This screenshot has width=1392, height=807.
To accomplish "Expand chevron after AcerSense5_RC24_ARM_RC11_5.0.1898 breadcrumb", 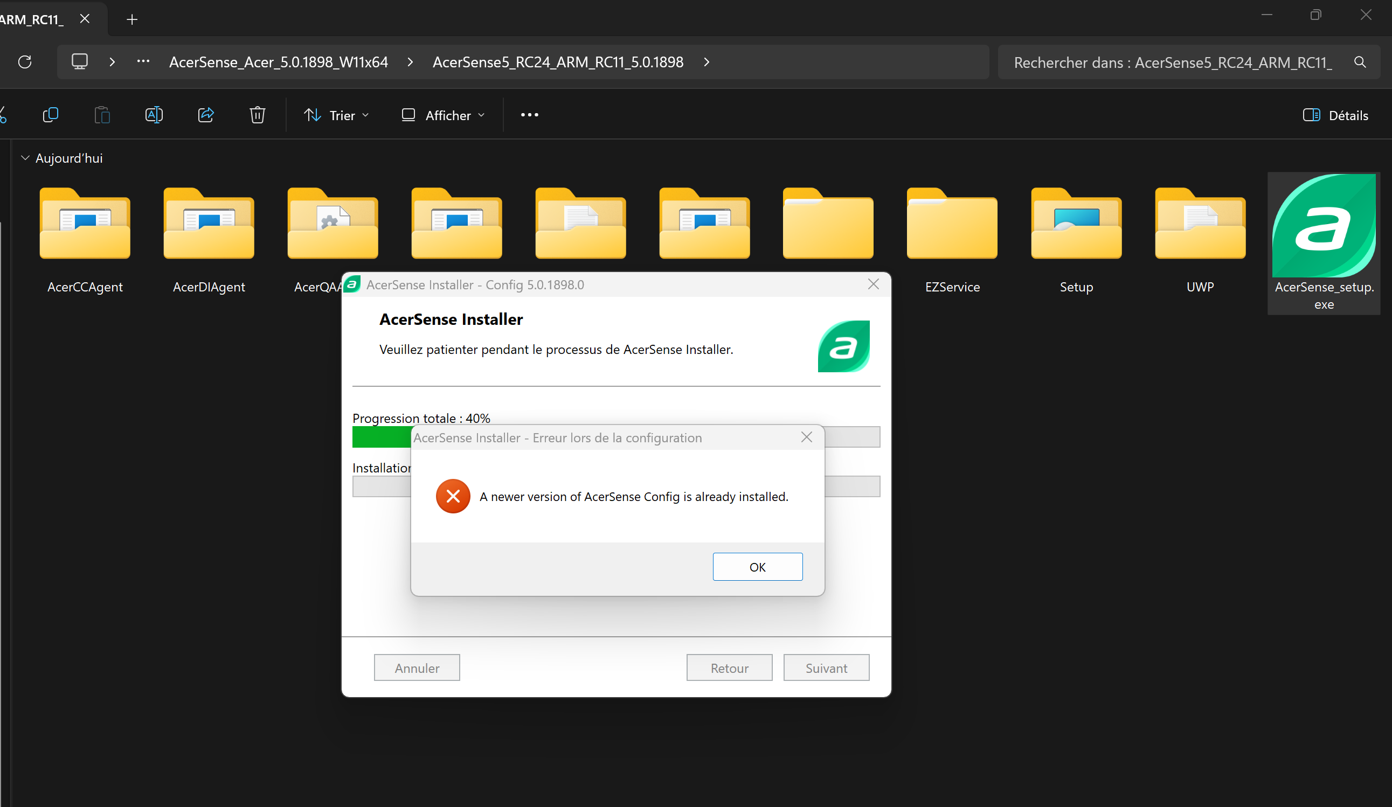I will [707, 62].
